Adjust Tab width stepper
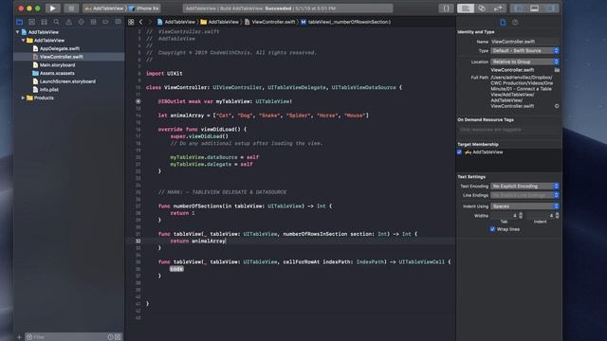The image size is (607, 341). [x=521, y=215]
